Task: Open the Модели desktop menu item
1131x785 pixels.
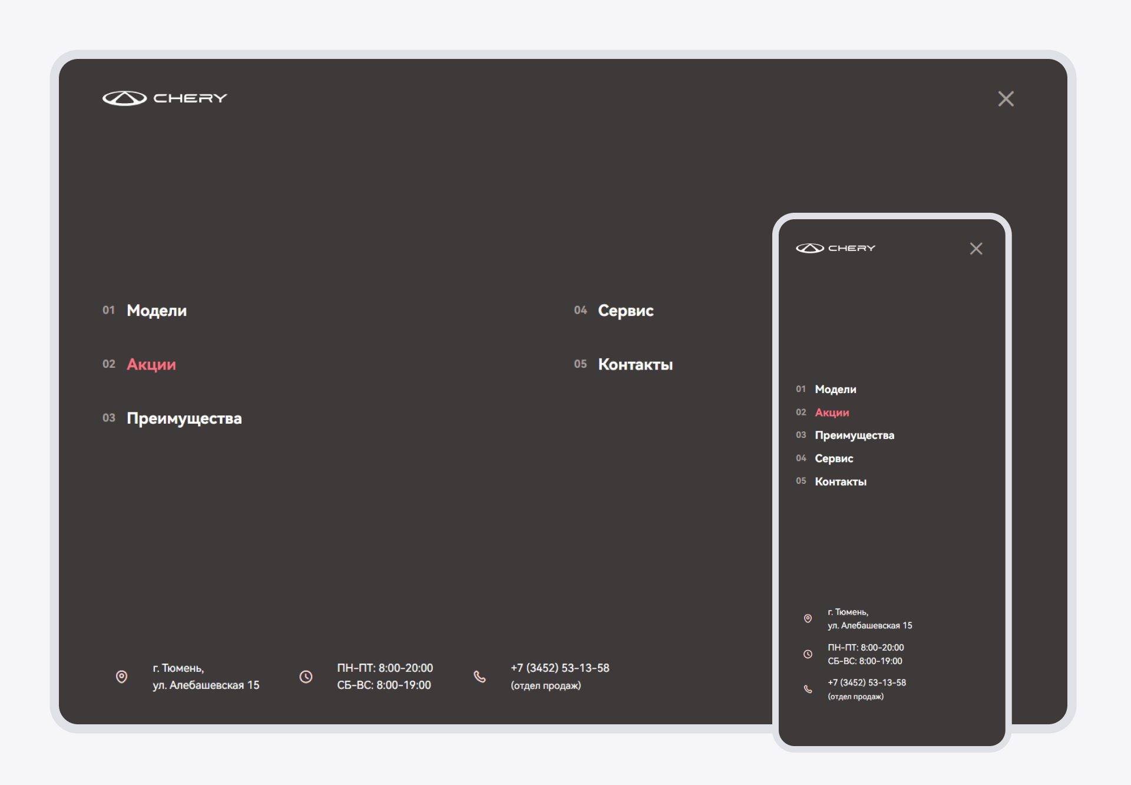Action: (x=157, y=311)
